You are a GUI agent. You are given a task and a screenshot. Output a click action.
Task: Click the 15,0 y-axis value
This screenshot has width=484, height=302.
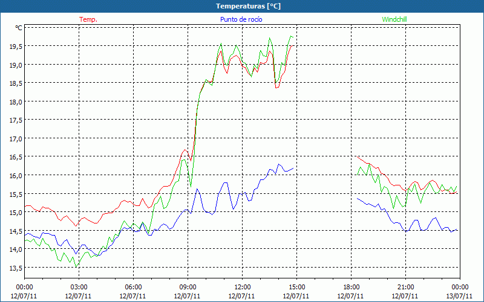click(16, 213)
